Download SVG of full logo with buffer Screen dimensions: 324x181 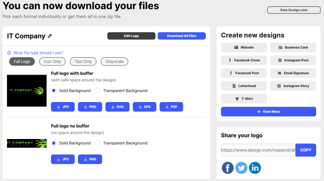pos(117,107)
